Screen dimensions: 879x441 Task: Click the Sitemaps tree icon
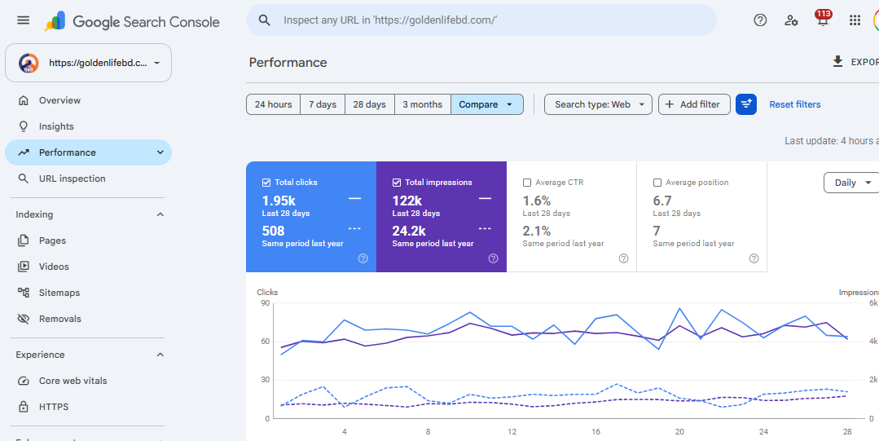(23, 293)
